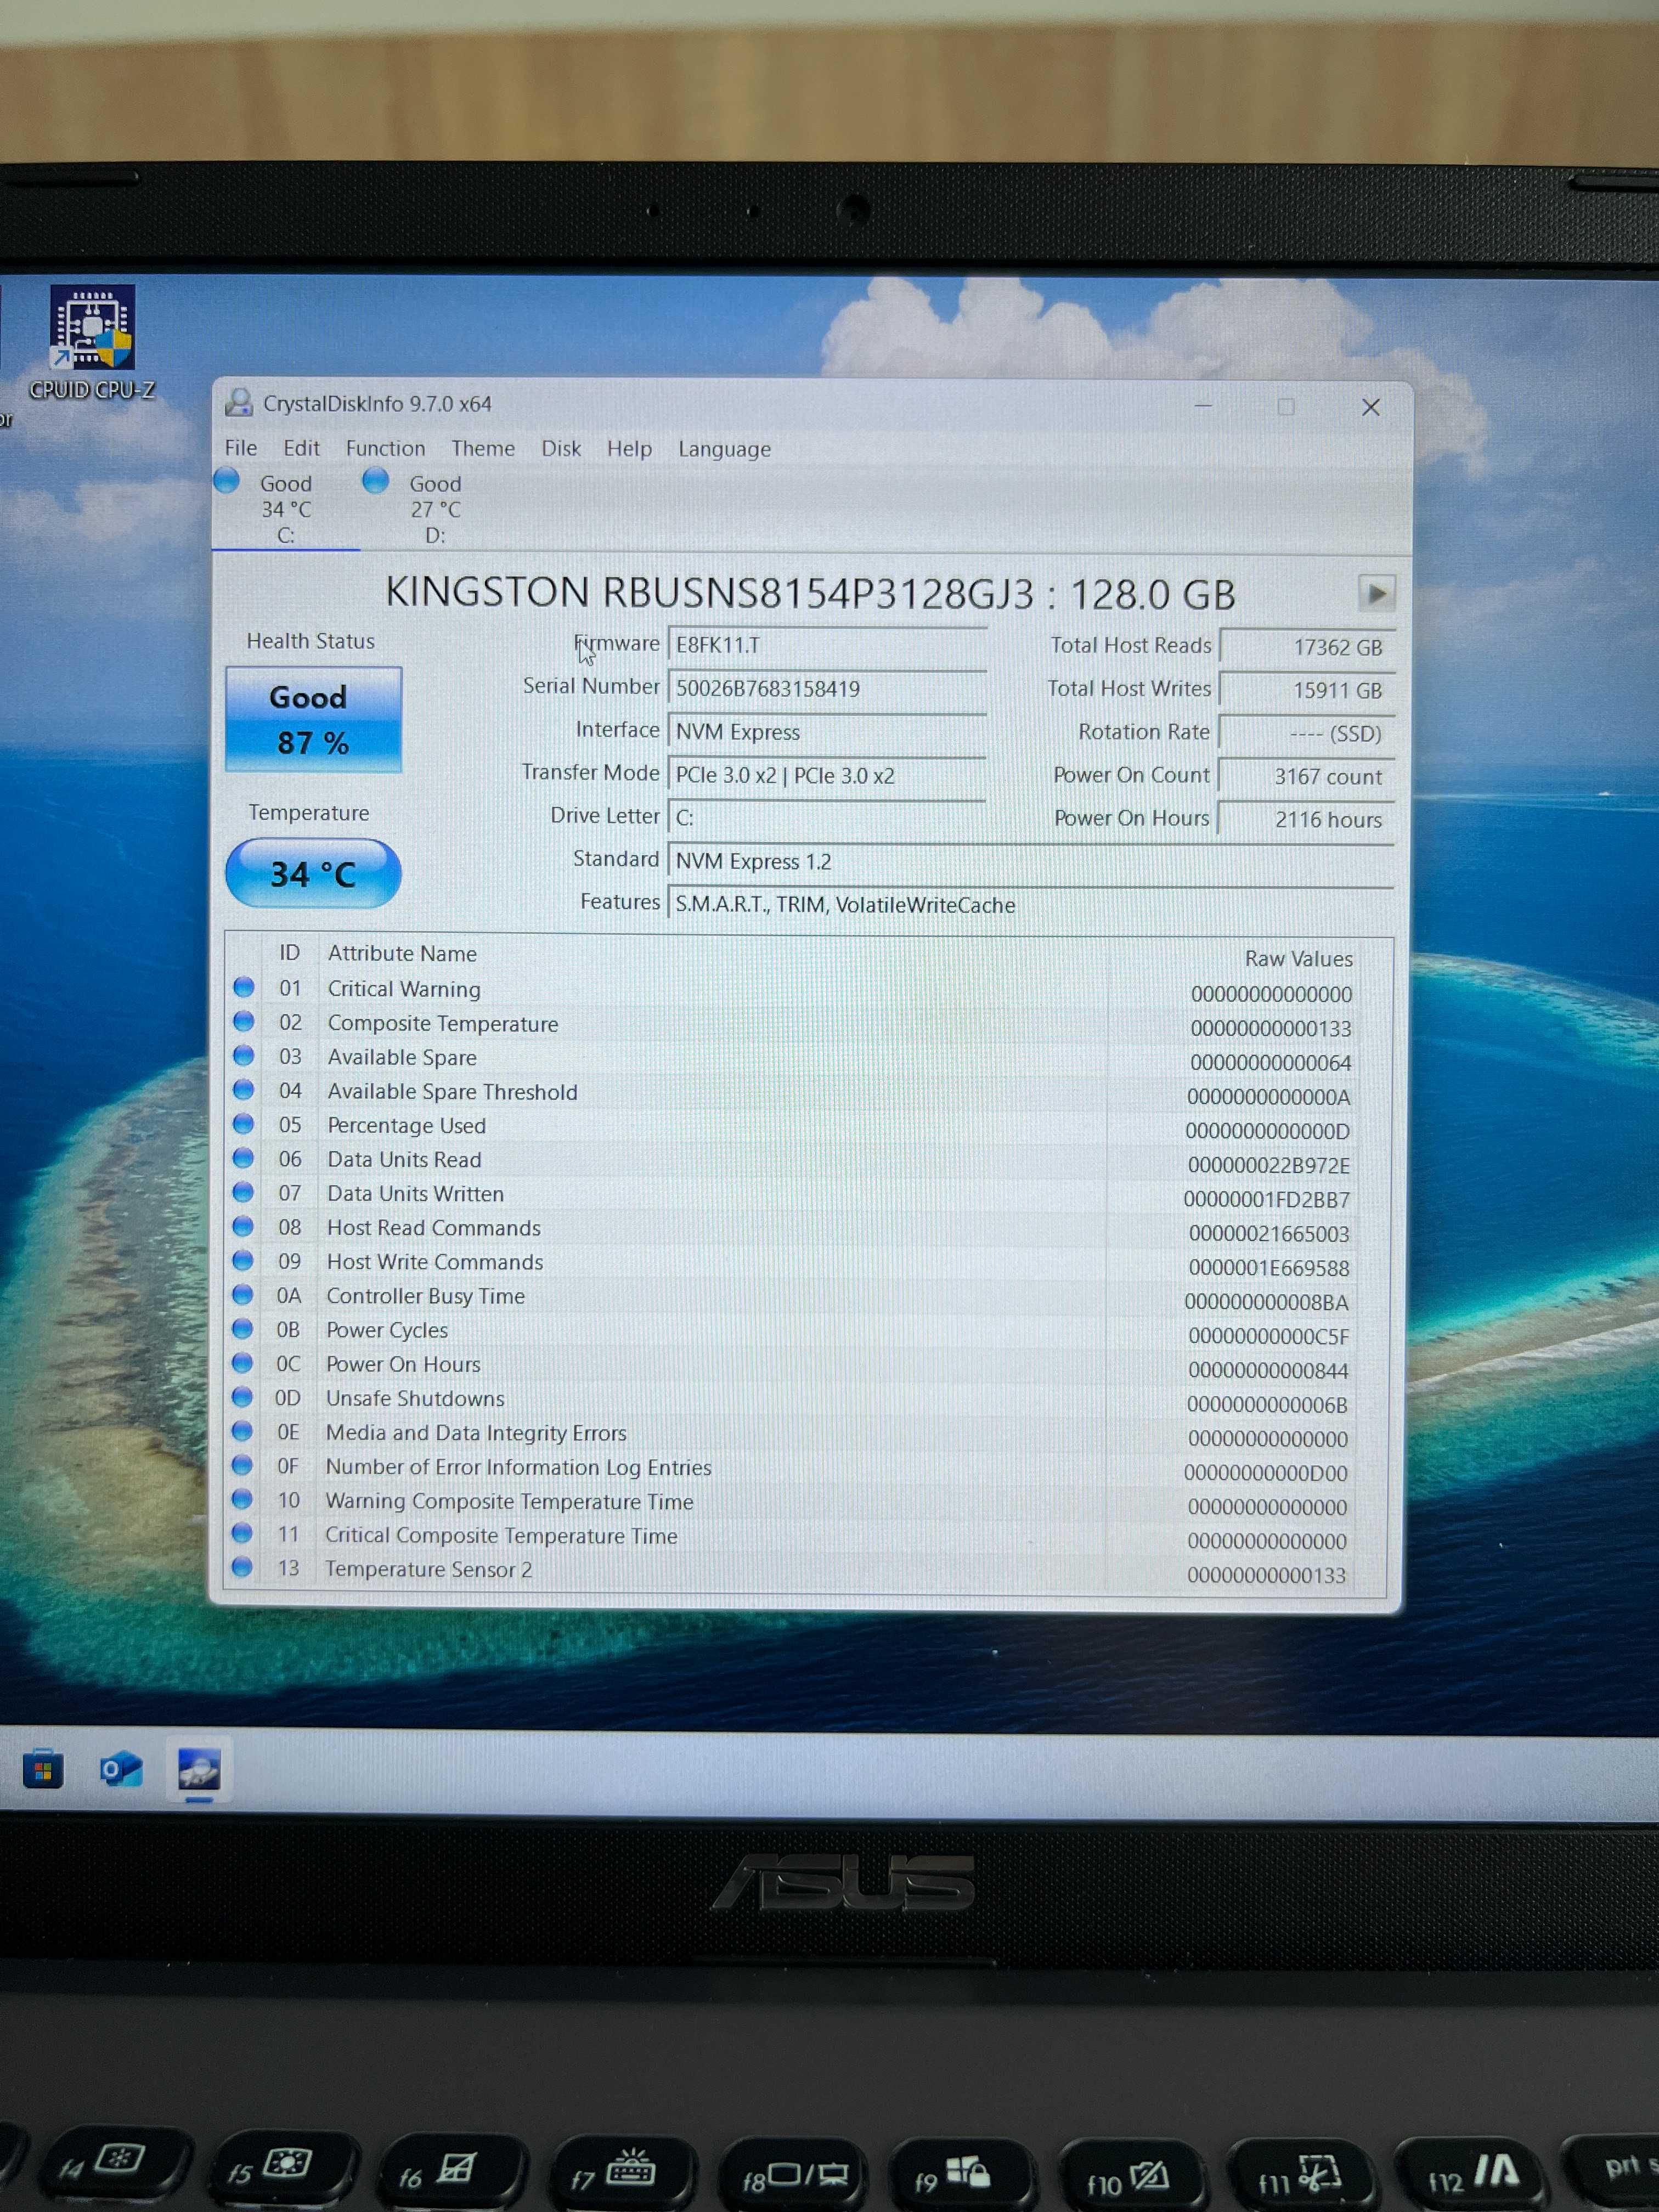Click the disk model title KINGSTON RBUSNS8154P3128GJ3
The image size is (1659, 2212).
(710, 593)
